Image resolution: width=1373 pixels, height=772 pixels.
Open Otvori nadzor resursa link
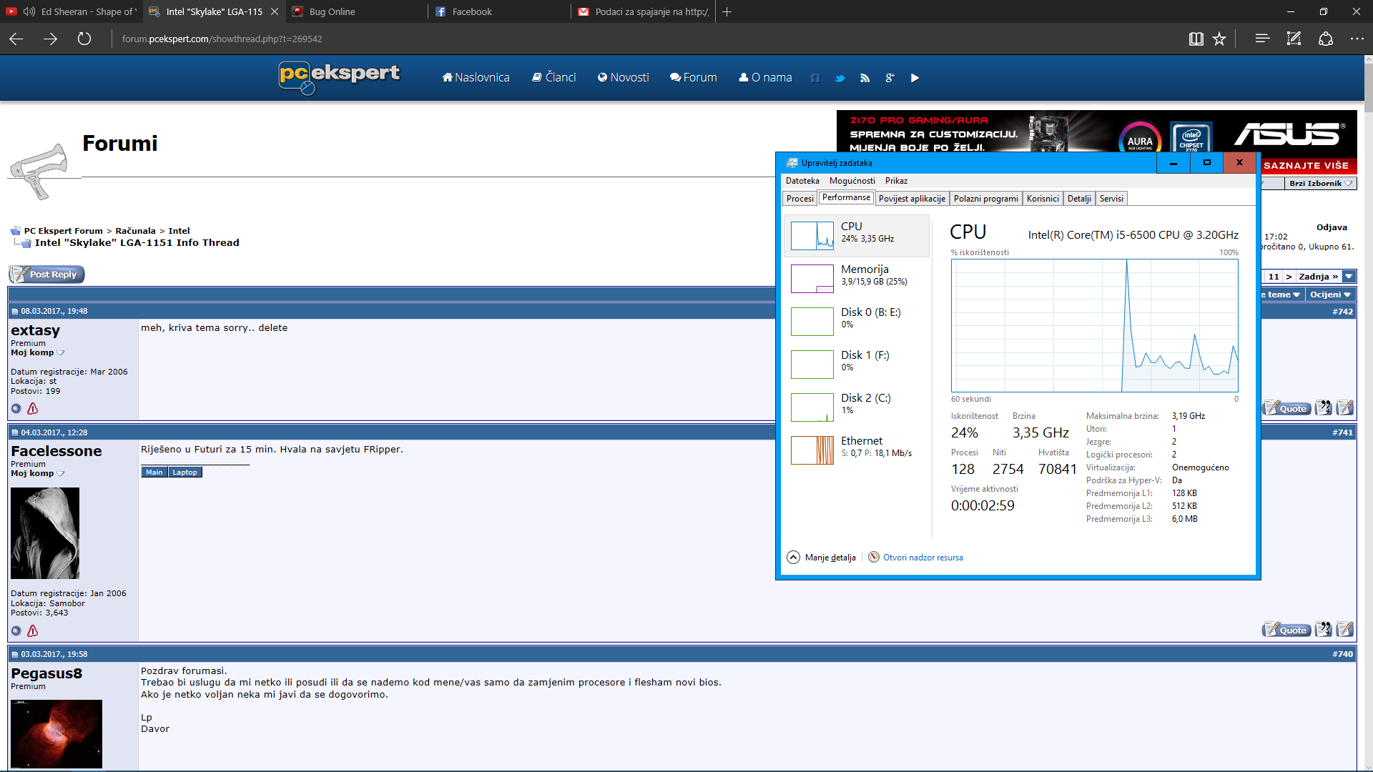(x=922, y=558)
